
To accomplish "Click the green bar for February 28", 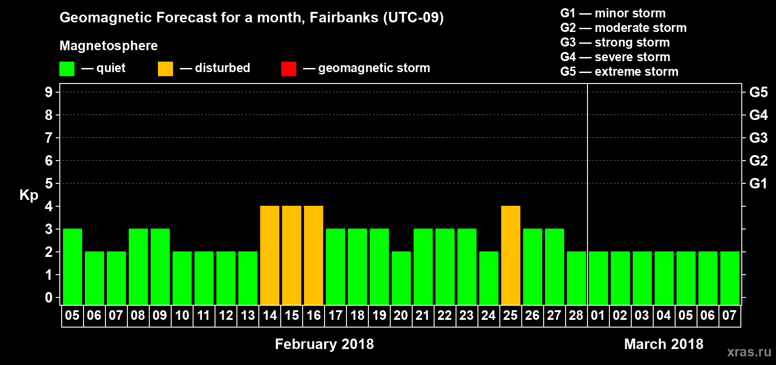I will click(577, 278).
